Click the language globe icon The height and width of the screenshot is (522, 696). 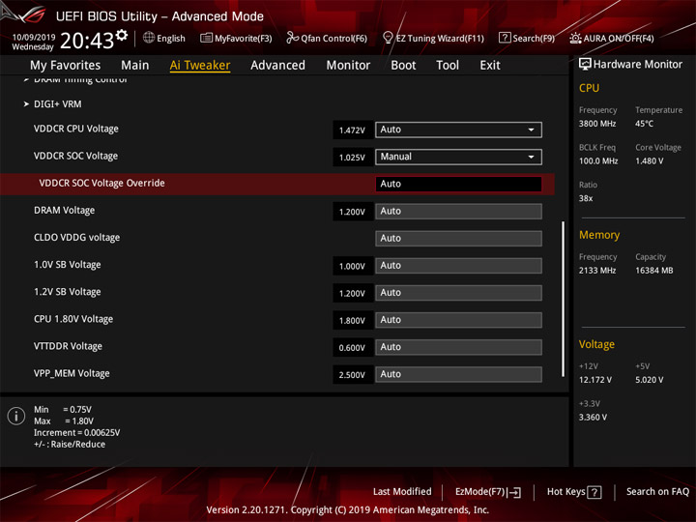click(149, 38)
